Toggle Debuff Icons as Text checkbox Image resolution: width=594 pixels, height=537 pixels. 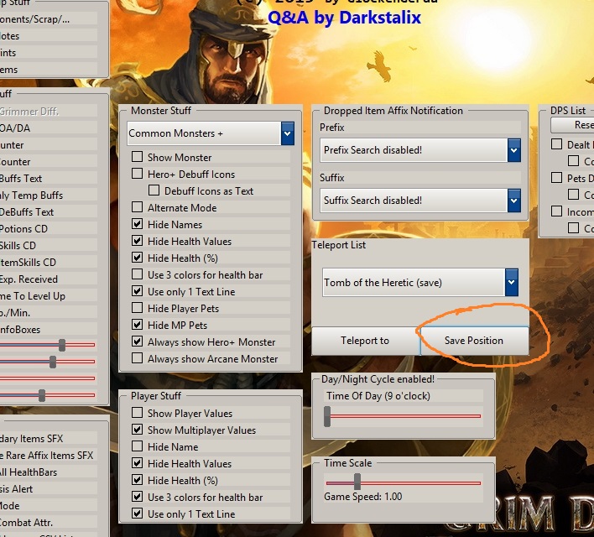[x=154, y=190]
